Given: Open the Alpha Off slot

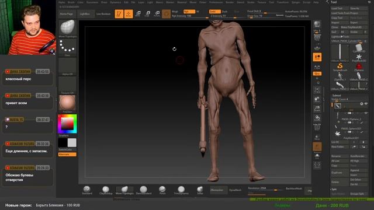Looking at the screenshot, I should point(68,66).
